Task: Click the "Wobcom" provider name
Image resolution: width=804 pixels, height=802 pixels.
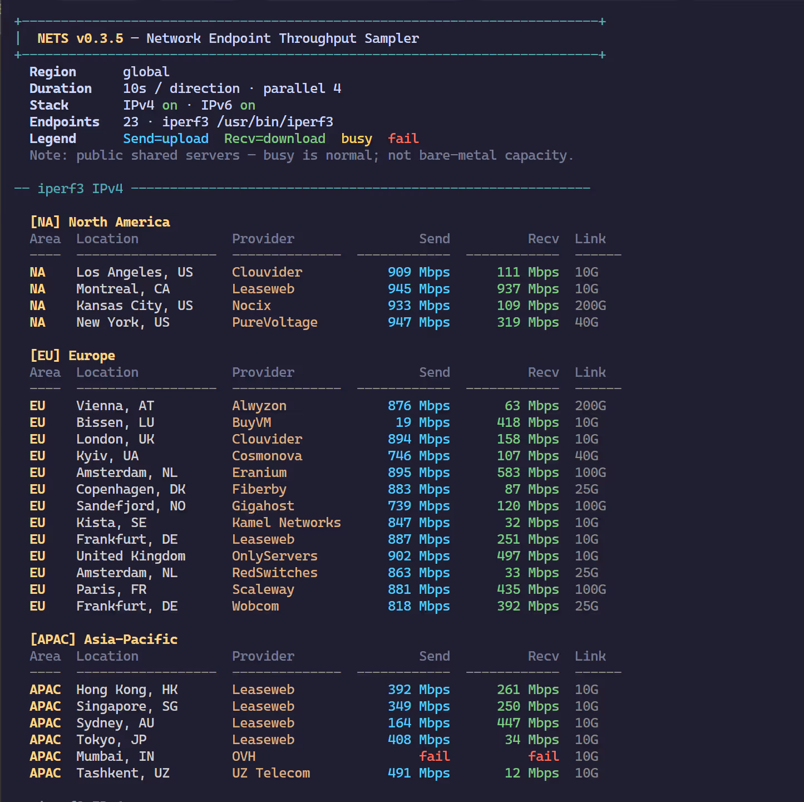Action: [255, 606]
